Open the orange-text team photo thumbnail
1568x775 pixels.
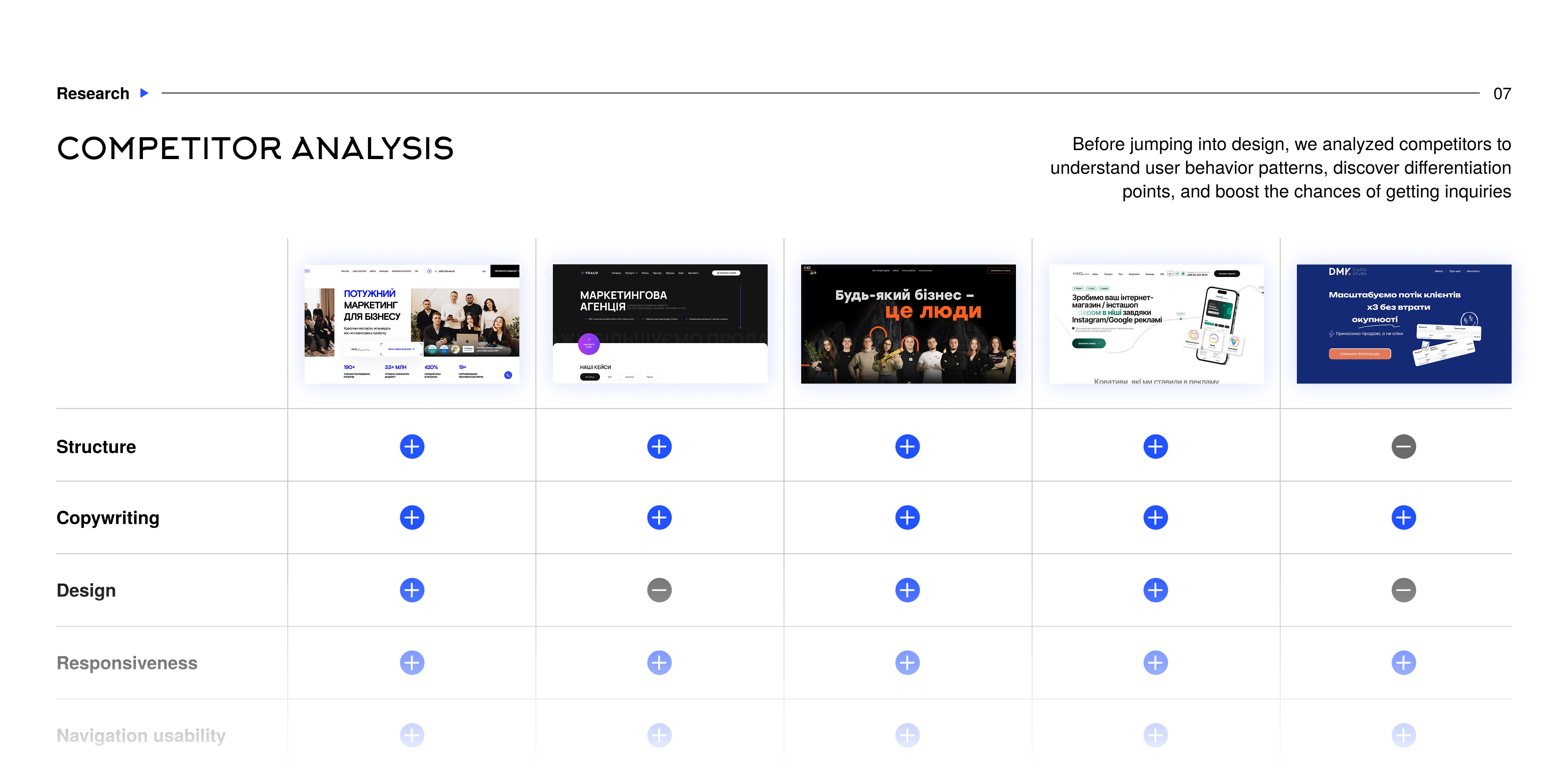click(x=908, y=324)
